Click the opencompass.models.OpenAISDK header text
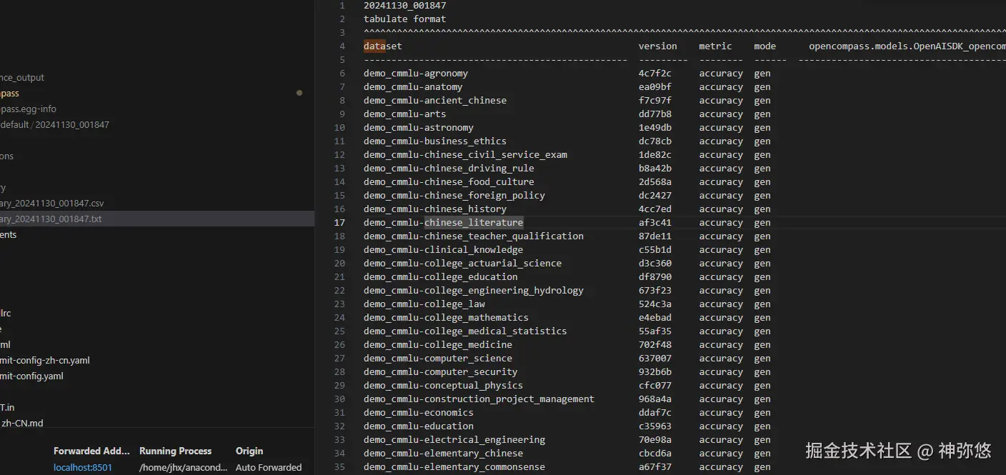This screenshot has height=475, width=1006. point(907,46)
